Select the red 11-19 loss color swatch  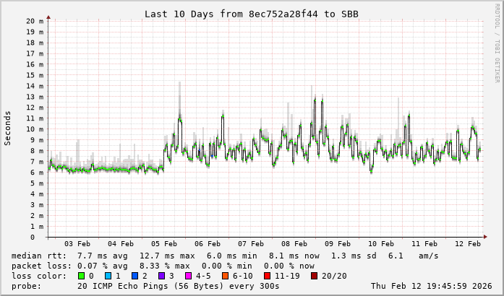pos(267,276)
